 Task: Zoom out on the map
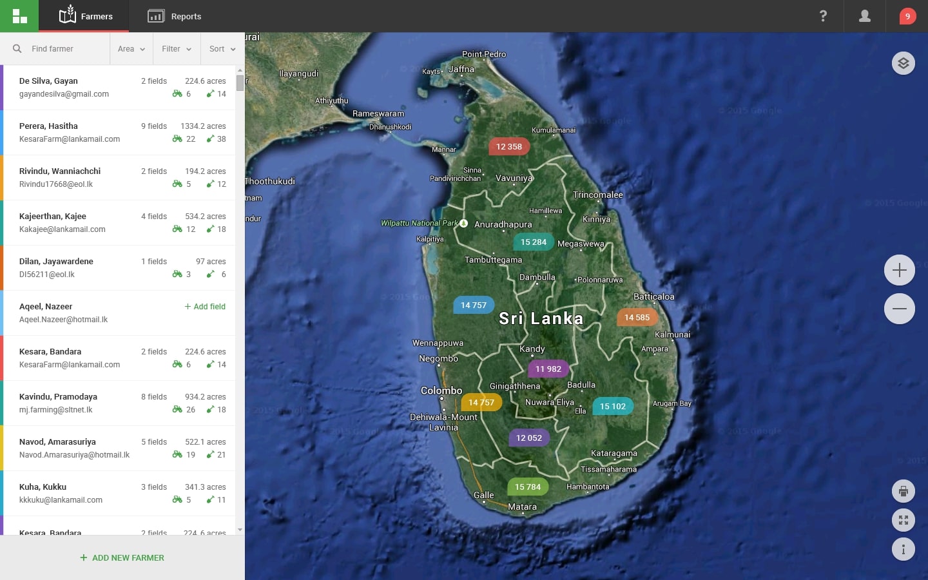(x=900, y=309)
